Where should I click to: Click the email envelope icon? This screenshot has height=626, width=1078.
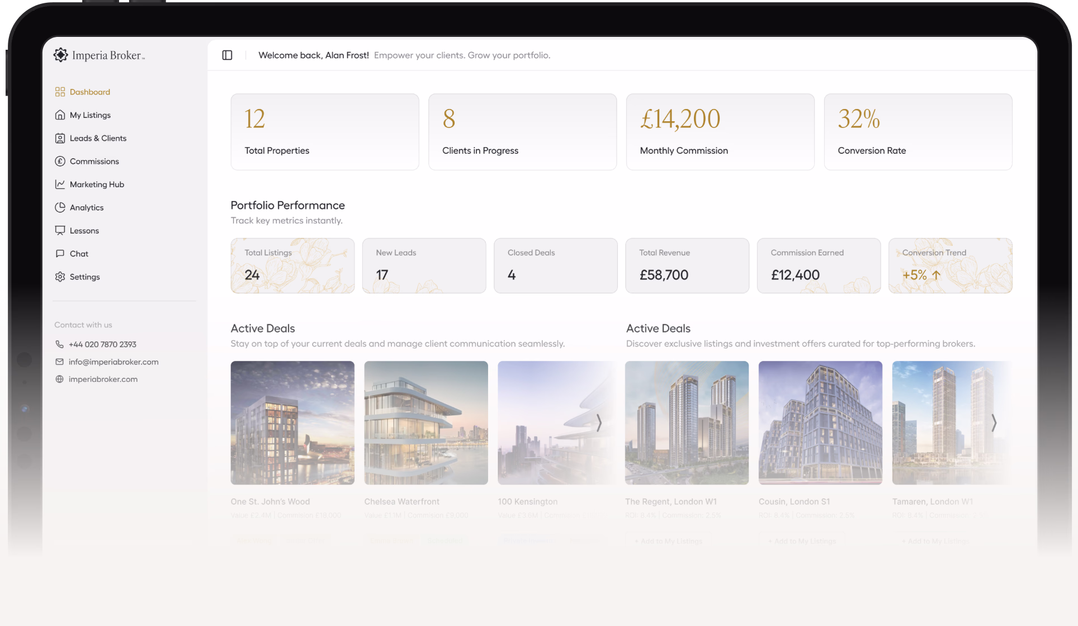59,362
